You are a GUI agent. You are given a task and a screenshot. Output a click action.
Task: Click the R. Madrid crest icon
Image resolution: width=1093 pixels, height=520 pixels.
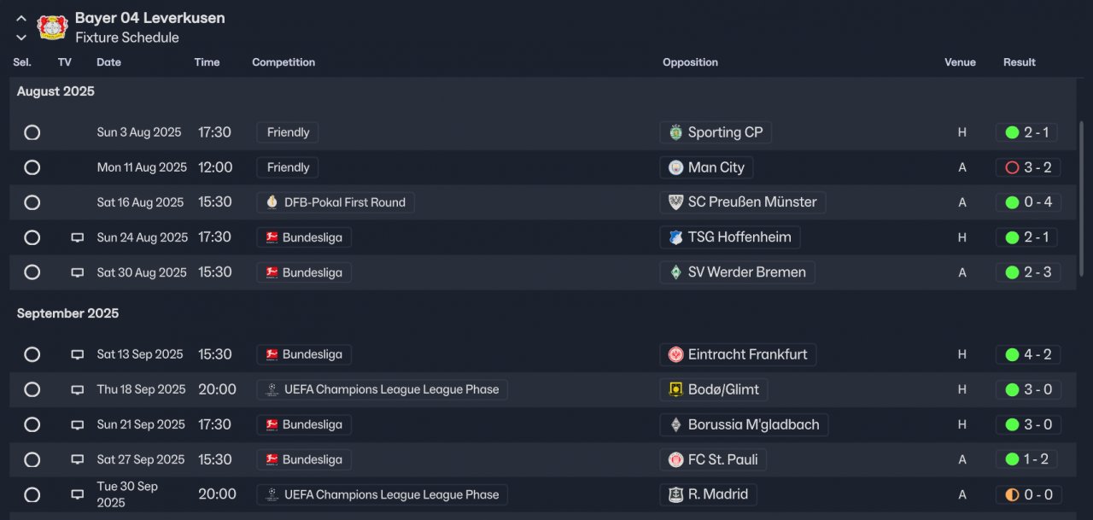pos(675,494)
